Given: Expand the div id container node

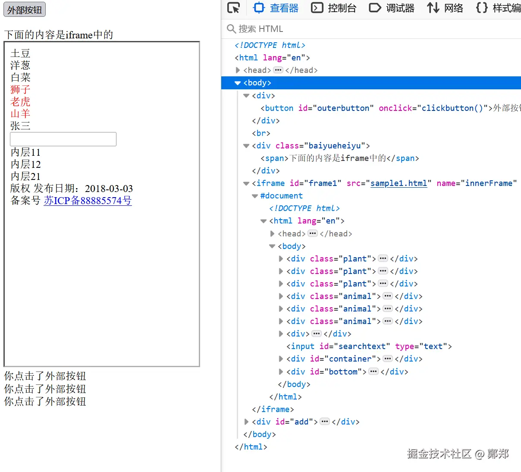Looking at the screenshot, I should pyautogui.click(x=281, y=359).
